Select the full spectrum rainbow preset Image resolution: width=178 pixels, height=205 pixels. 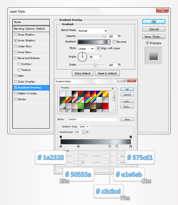(87, 100)
